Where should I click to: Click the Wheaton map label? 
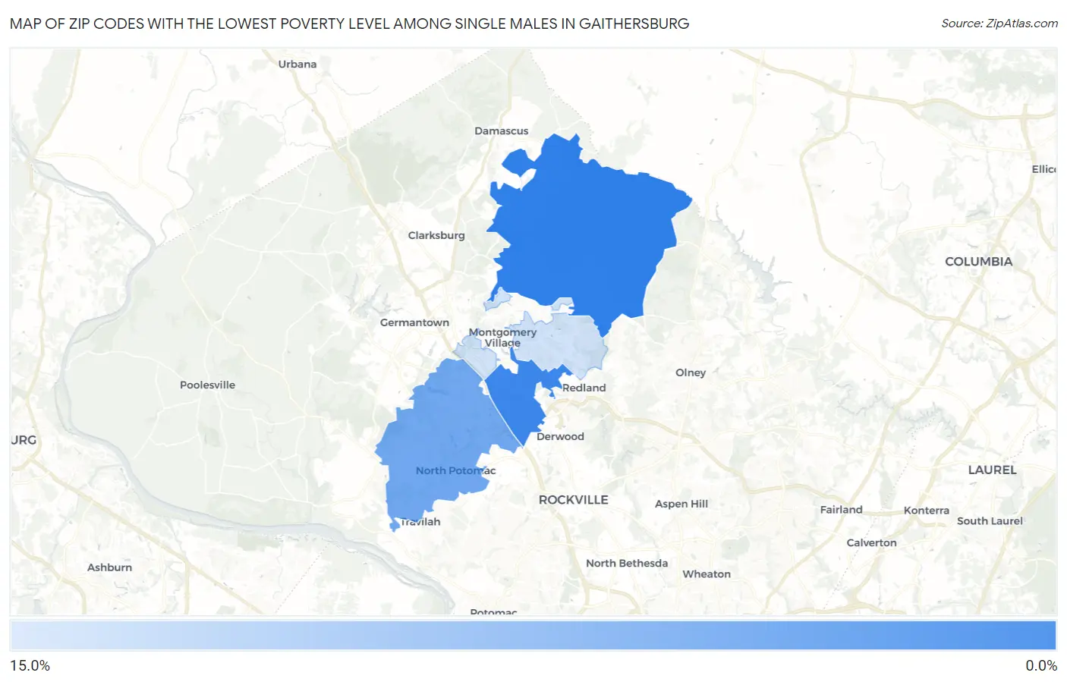(707, 574)
